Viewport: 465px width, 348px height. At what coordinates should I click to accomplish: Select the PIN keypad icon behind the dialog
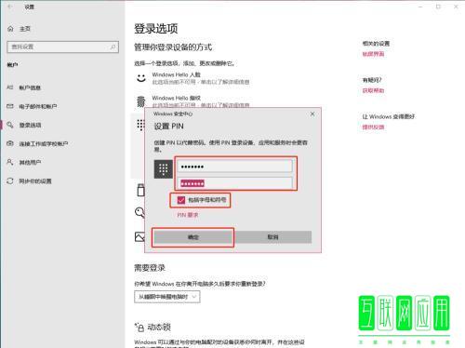coord(140,125)
